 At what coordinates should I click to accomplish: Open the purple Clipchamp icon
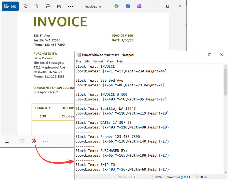[139, 6]
